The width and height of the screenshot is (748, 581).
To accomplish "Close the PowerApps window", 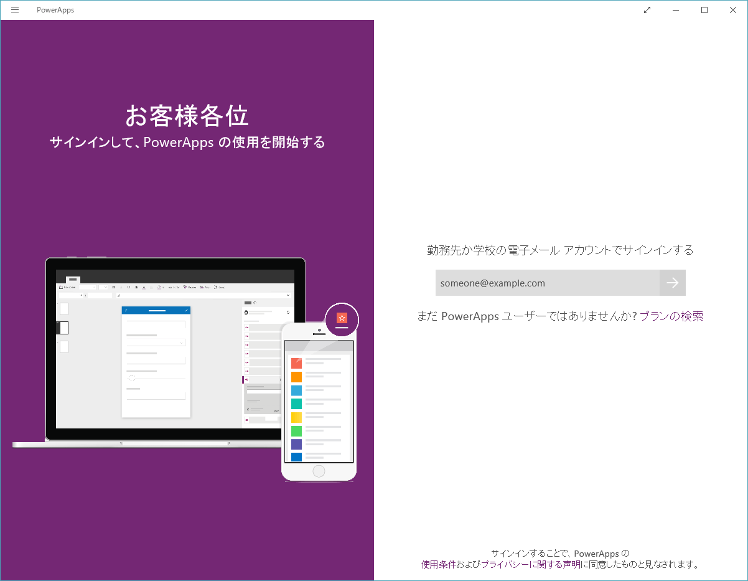I will click(733, 10).
